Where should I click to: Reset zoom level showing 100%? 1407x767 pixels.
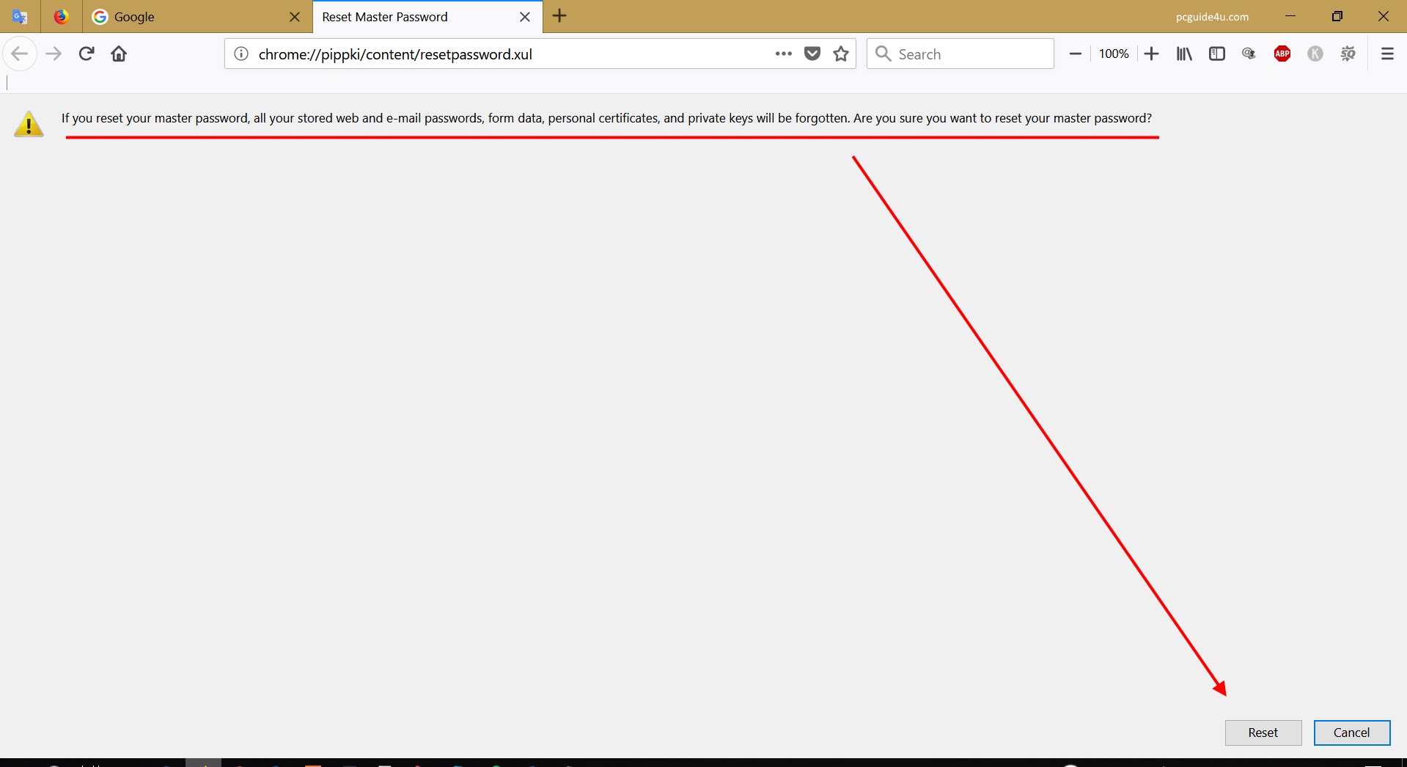click(x=1113, y=54)
